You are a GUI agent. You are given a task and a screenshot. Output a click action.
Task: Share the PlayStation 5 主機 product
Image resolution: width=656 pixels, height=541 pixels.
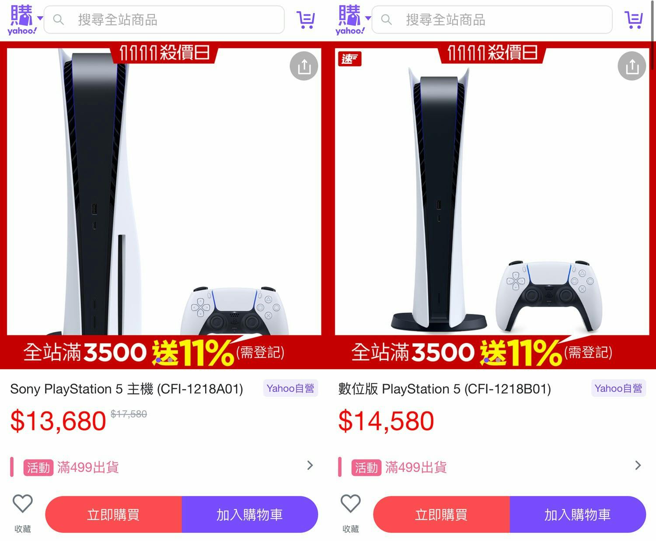pyautogui.click(x=304, y=66)
